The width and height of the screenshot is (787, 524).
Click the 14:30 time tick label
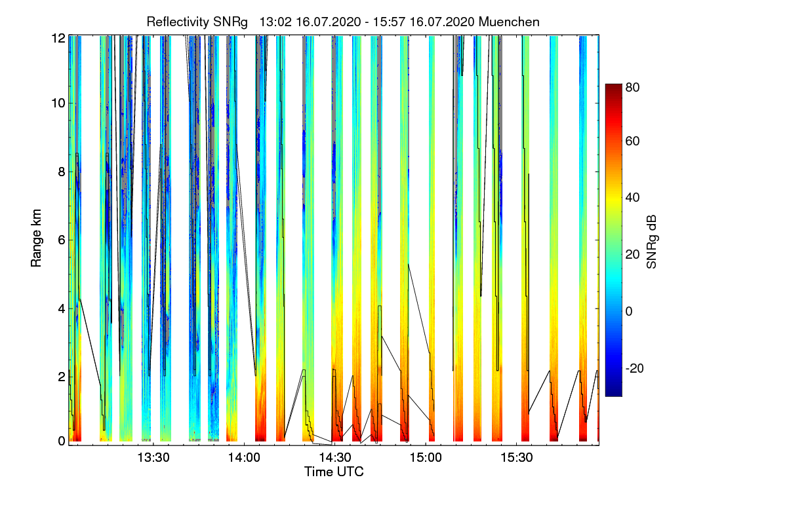(x=334, y=457)
